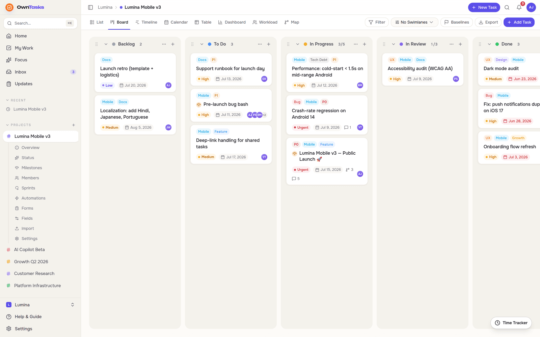Collapse the Recent section
The width and height of the screenshot is (540, 337).
click(x=16, y=100)
